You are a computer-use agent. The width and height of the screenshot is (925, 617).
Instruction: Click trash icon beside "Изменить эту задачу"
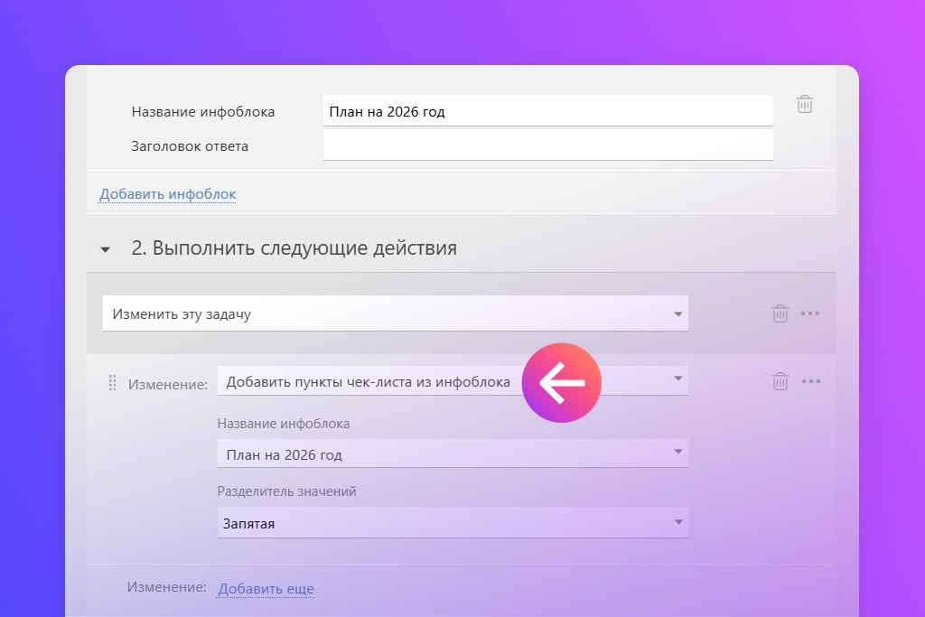780,313
